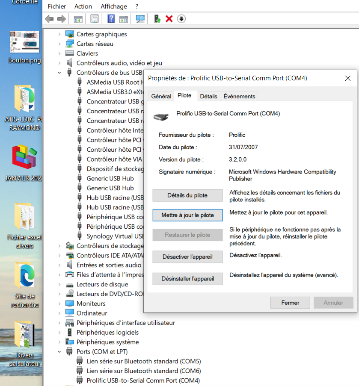Close the Propriétés dialog with X
The image size is (359, 386).
click(348, 78)
